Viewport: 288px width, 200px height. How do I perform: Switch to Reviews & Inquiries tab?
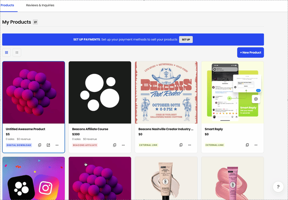tap(40, 5)
